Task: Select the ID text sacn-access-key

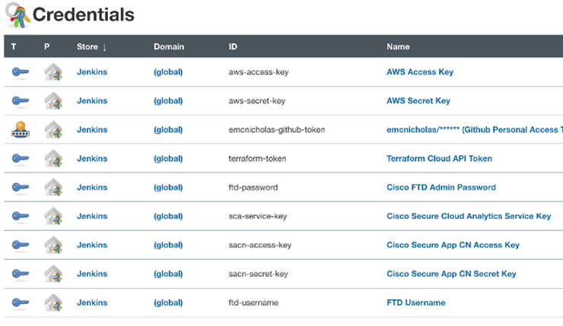Action: 260,245
